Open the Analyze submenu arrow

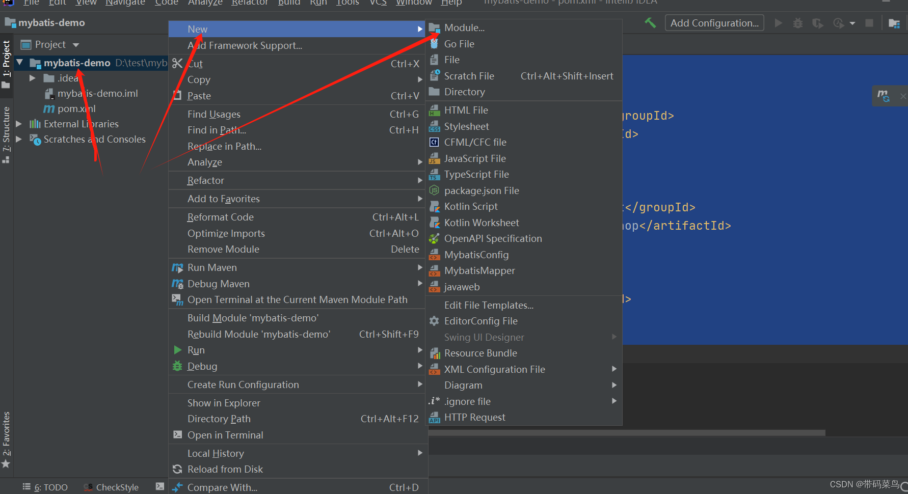click(420, 162)
